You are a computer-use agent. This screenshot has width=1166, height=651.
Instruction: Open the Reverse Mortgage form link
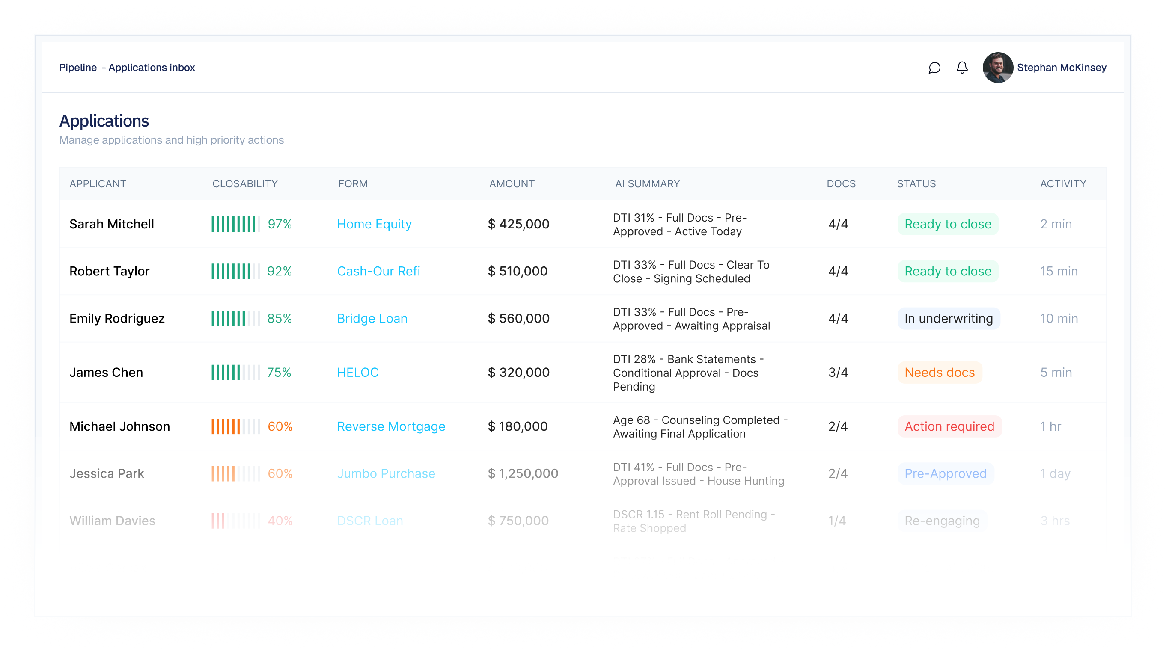pyautogui.click(x=391, y=426)
